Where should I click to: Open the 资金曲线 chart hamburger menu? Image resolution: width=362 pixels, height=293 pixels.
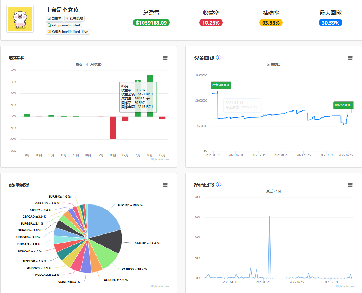[350, 58]
